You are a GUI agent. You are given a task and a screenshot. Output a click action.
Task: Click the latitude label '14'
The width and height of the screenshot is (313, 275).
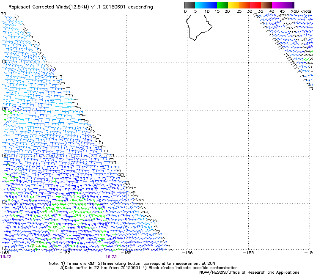[3, 155]
